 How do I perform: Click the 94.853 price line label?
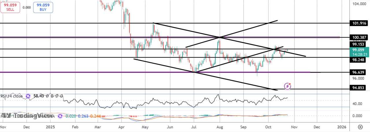358,88
